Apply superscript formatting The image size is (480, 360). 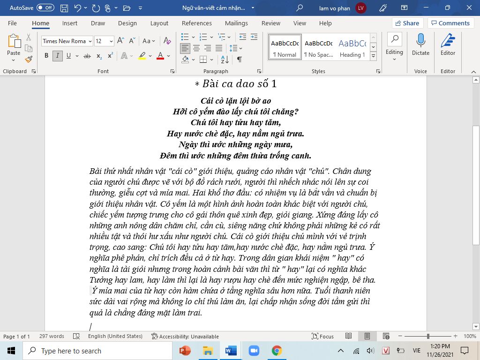110,56
